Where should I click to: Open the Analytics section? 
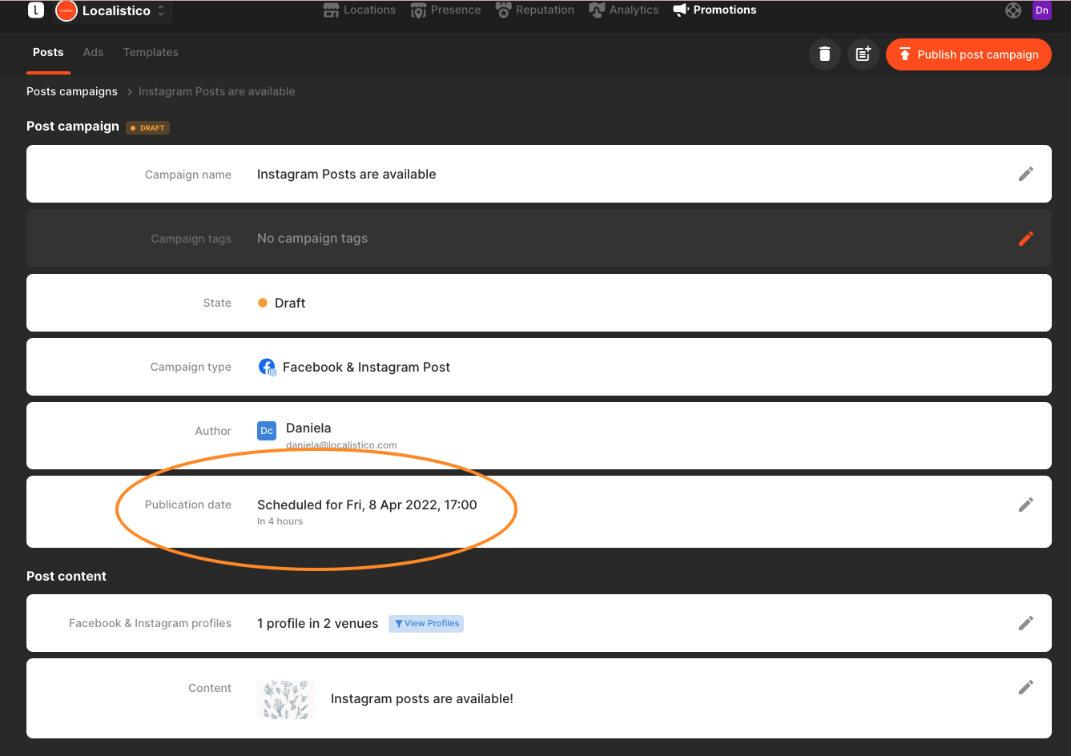coord(624,10)
